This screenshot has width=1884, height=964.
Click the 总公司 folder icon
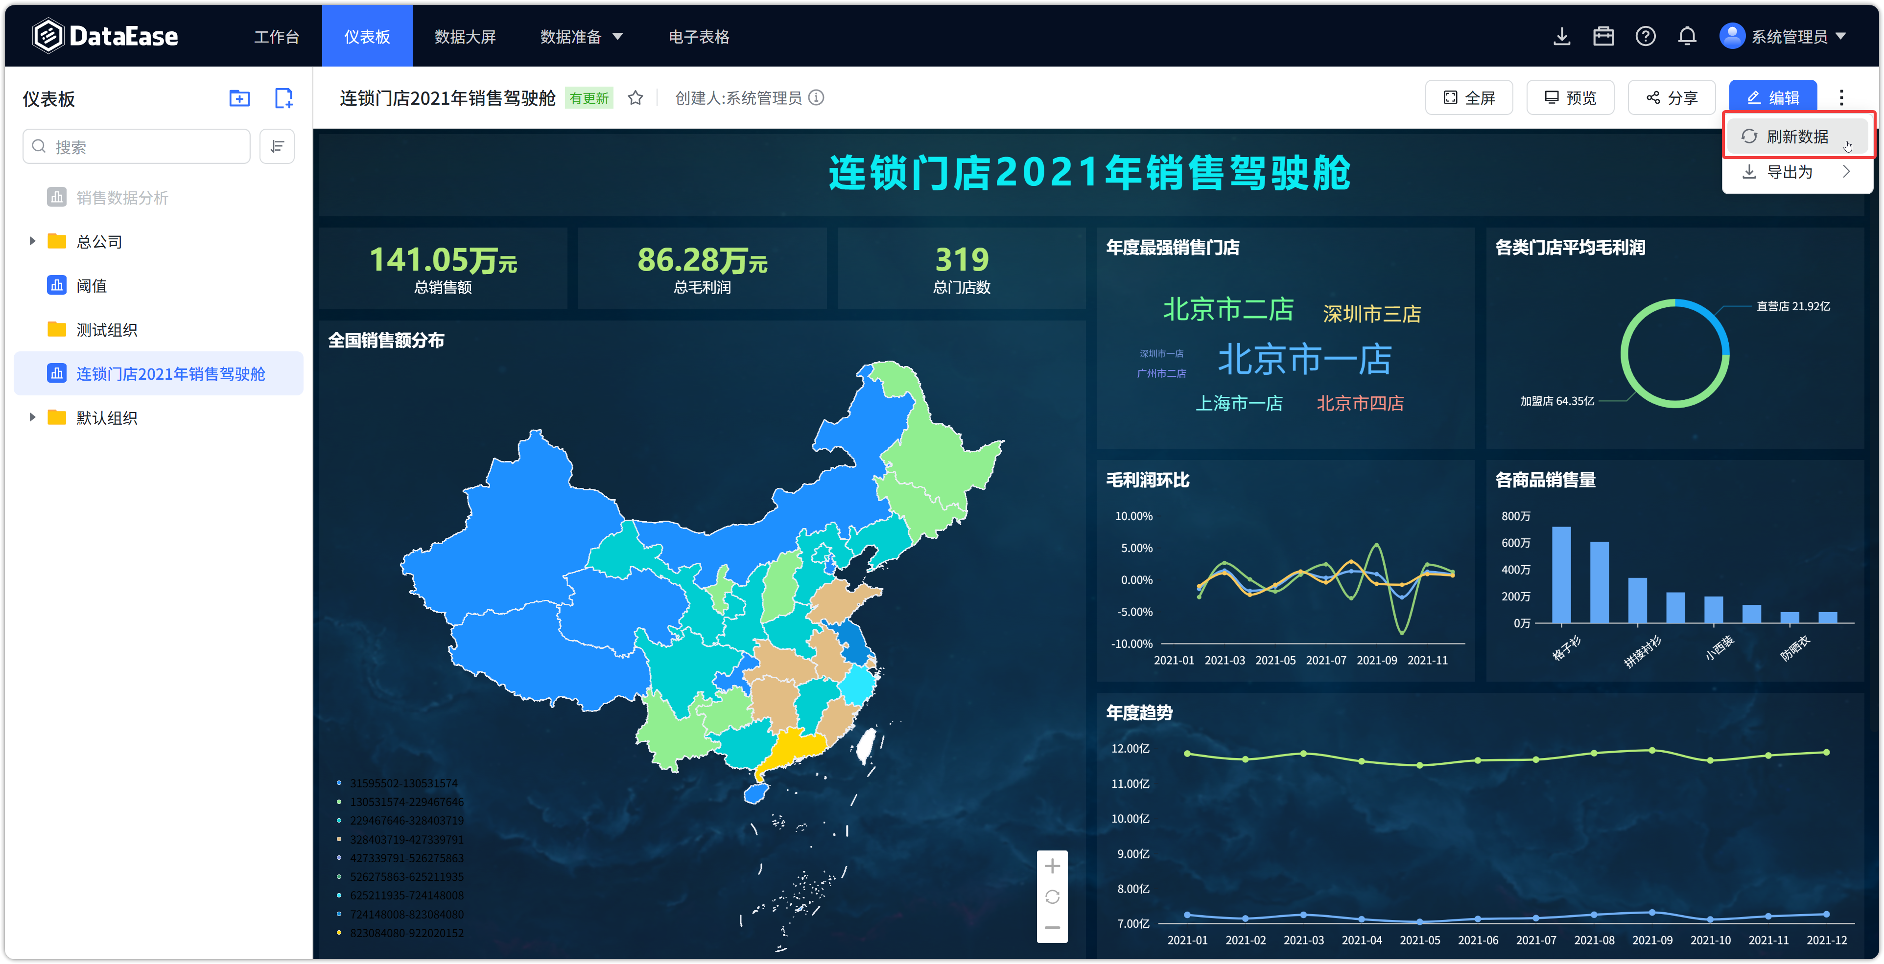click(56, 241)
